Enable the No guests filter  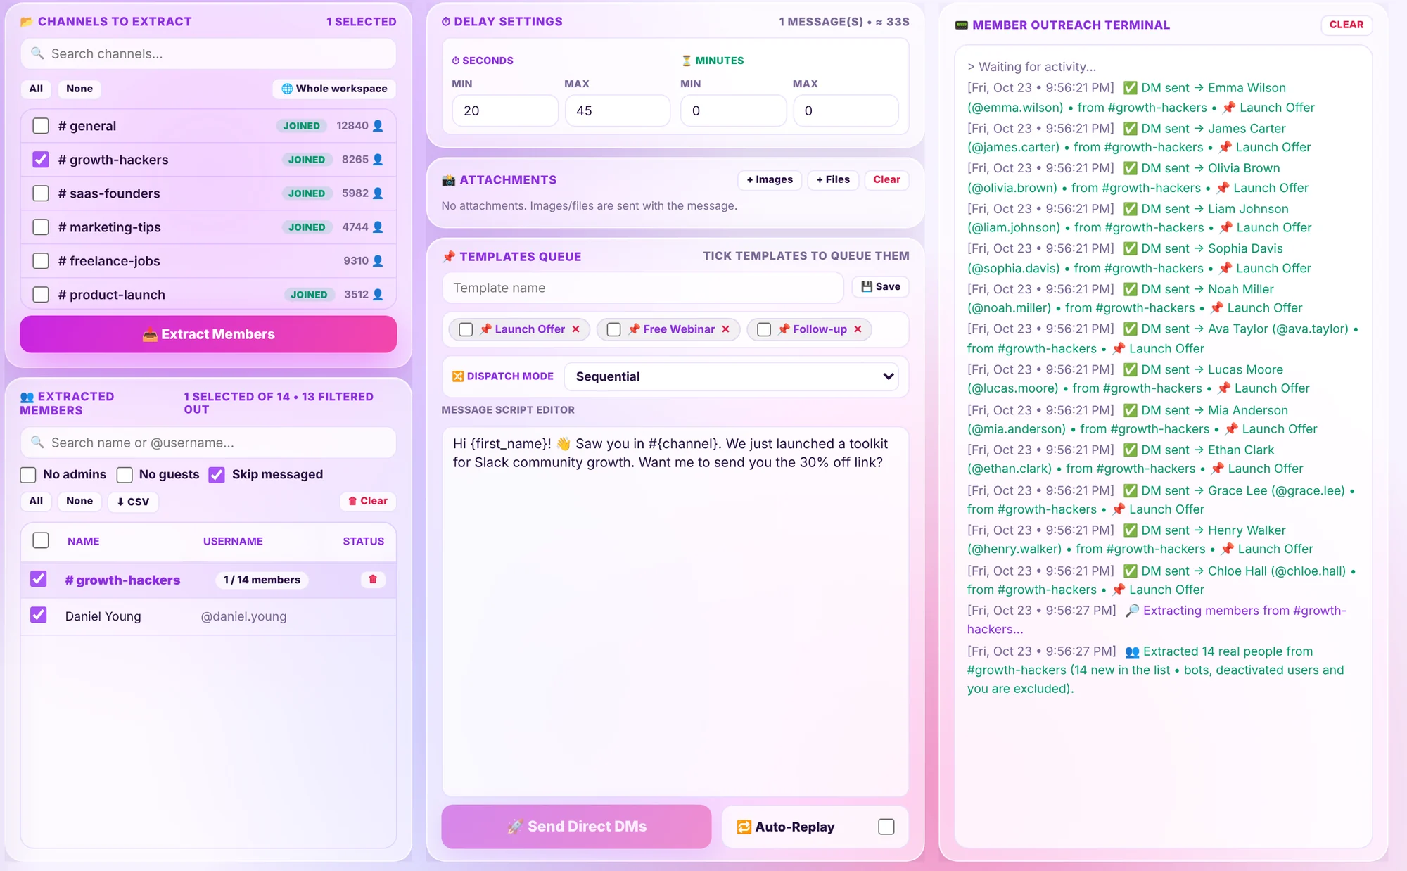tap(125, 475)
